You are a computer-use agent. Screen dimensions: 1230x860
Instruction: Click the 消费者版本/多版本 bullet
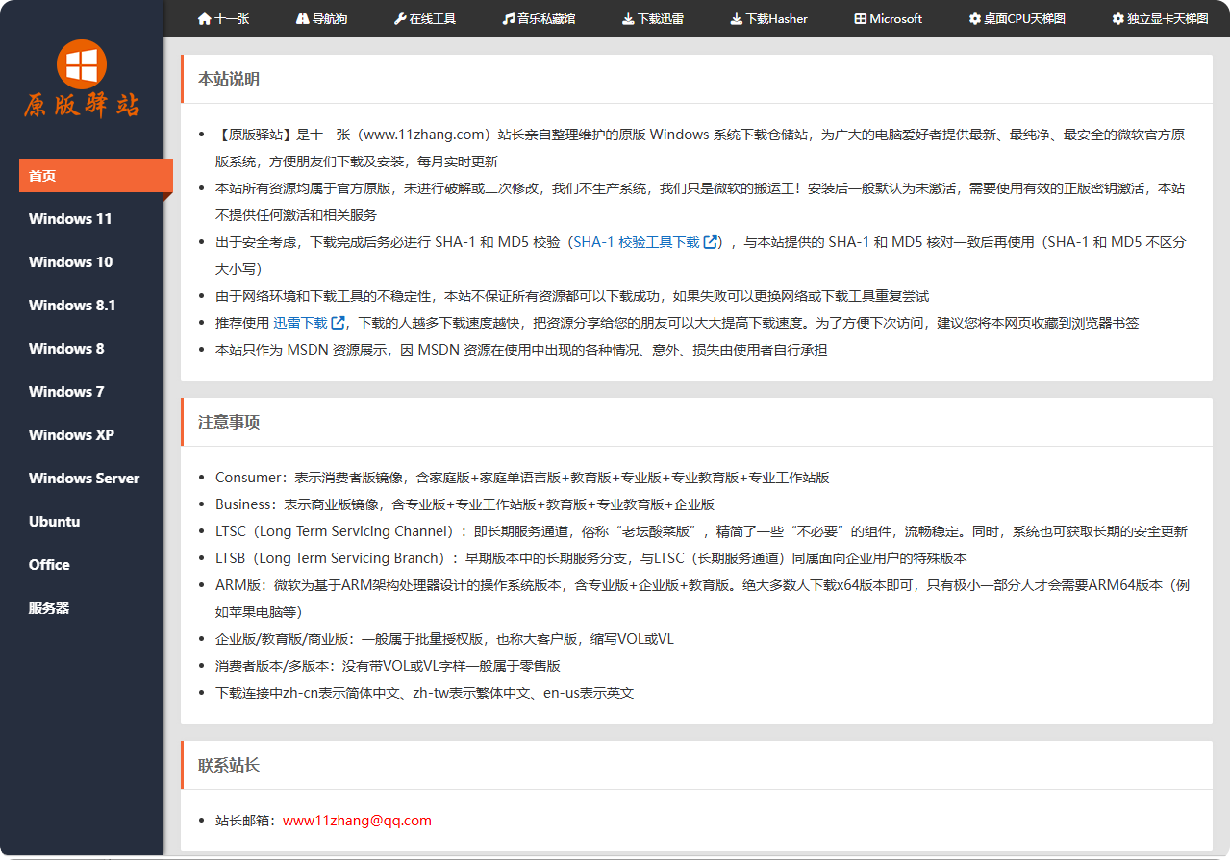[388, 666]
